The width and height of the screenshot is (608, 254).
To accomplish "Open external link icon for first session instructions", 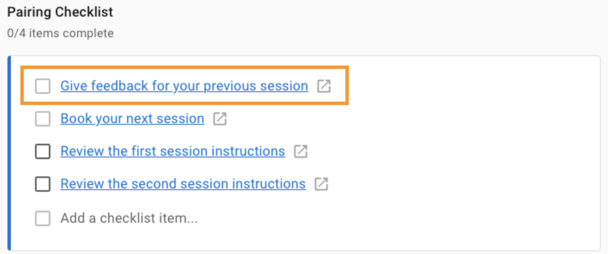I will [301, 151].
